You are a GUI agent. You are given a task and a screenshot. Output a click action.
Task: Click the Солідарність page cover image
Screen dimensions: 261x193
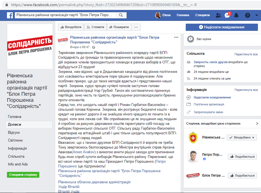click(30, 46)
